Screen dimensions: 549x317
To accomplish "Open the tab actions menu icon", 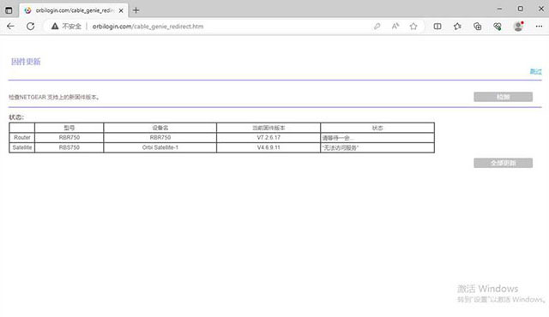I will [9, 10].
